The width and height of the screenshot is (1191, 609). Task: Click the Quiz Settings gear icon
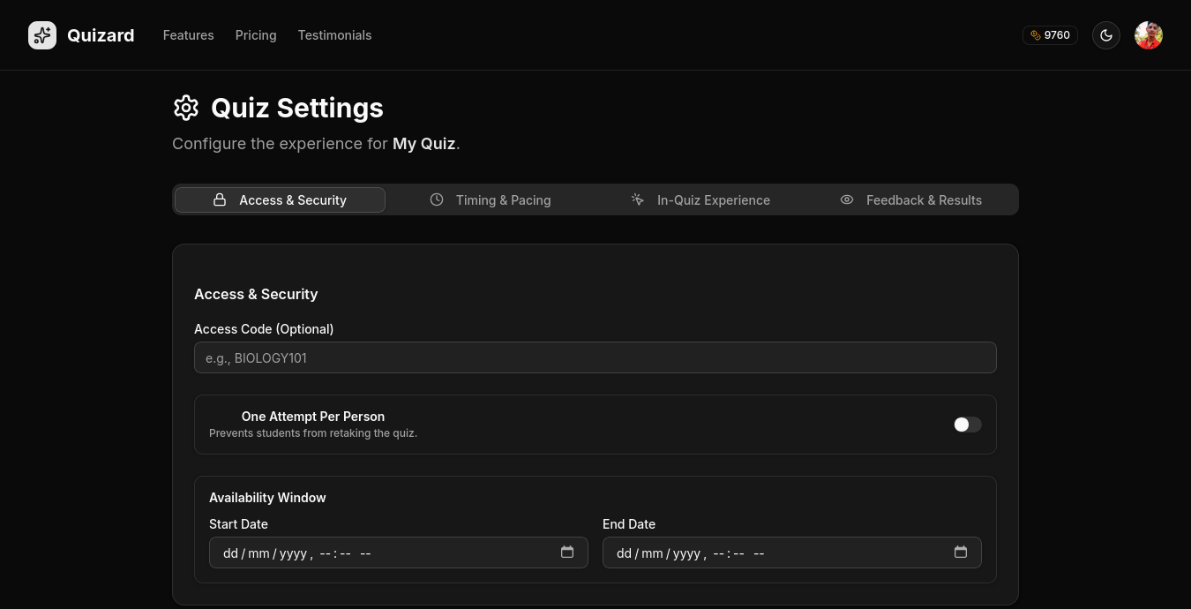(x=186, y=108)
